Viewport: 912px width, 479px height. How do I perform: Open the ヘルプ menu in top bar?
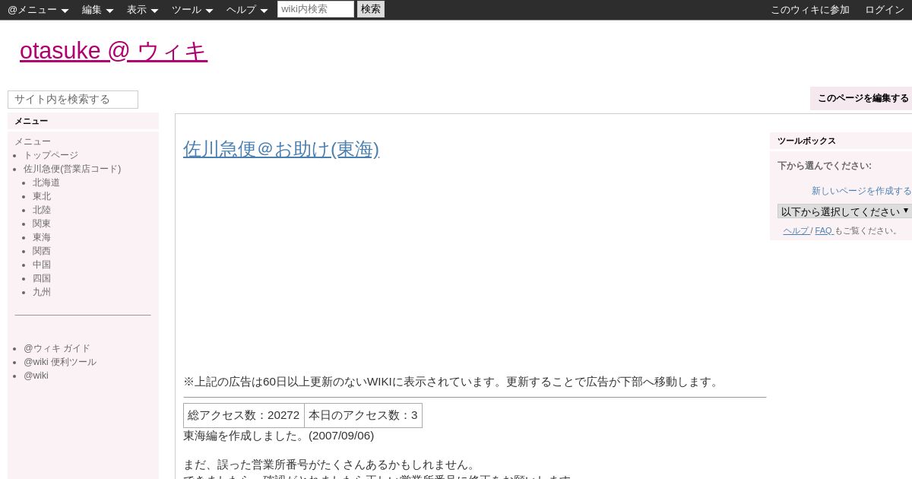tap(247, 10)
